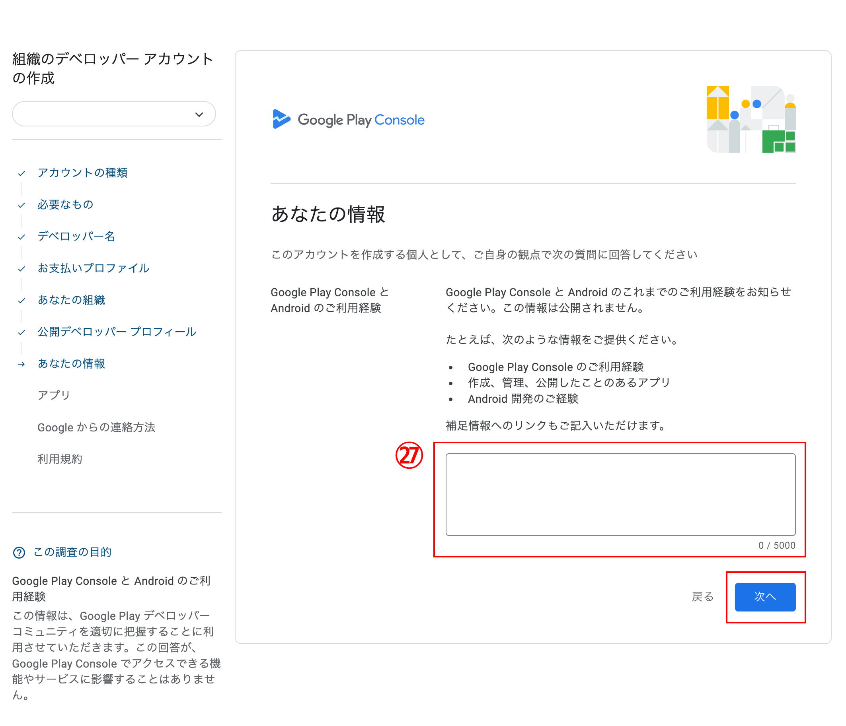Viewport: 846px width, 726px height.
Task: Click the checkmark beside あなたの組織
Action: coord(21,301)
